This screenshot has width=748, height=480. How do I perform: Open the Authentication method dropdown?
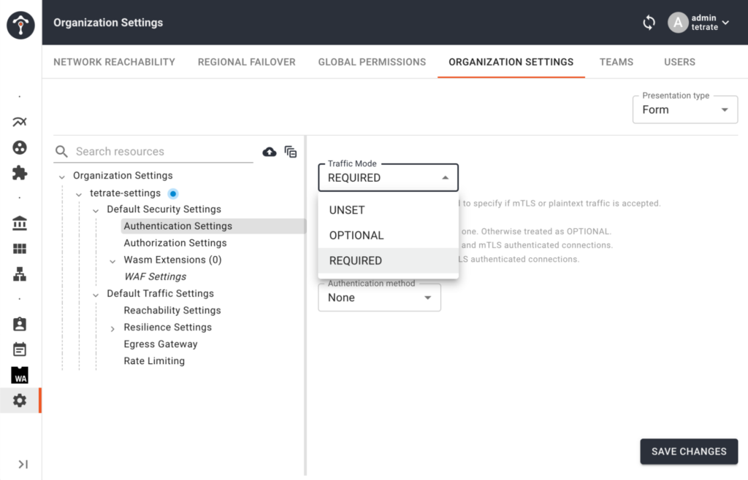pos(379,298)
